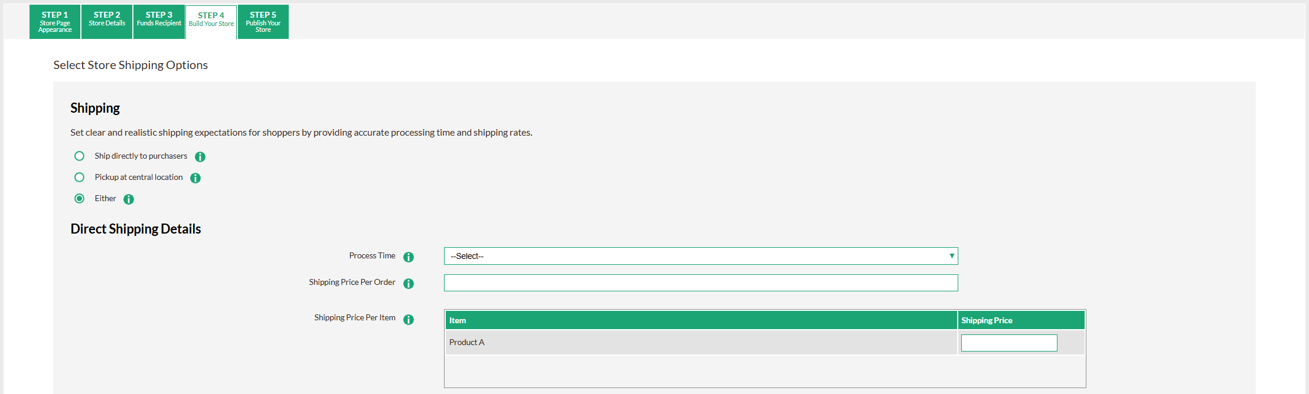Choose Pickup at central location radio option
Viewport: 1309px width, 394px height.
[x=79, y=178]
